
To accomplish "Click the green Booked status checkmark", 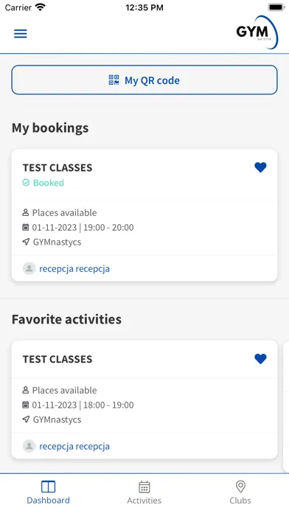I will click(26, 183).
